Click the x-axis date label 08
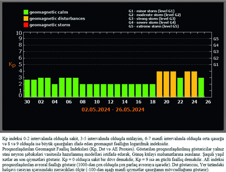This screenshot has height=172, width=226. [83, 102]
